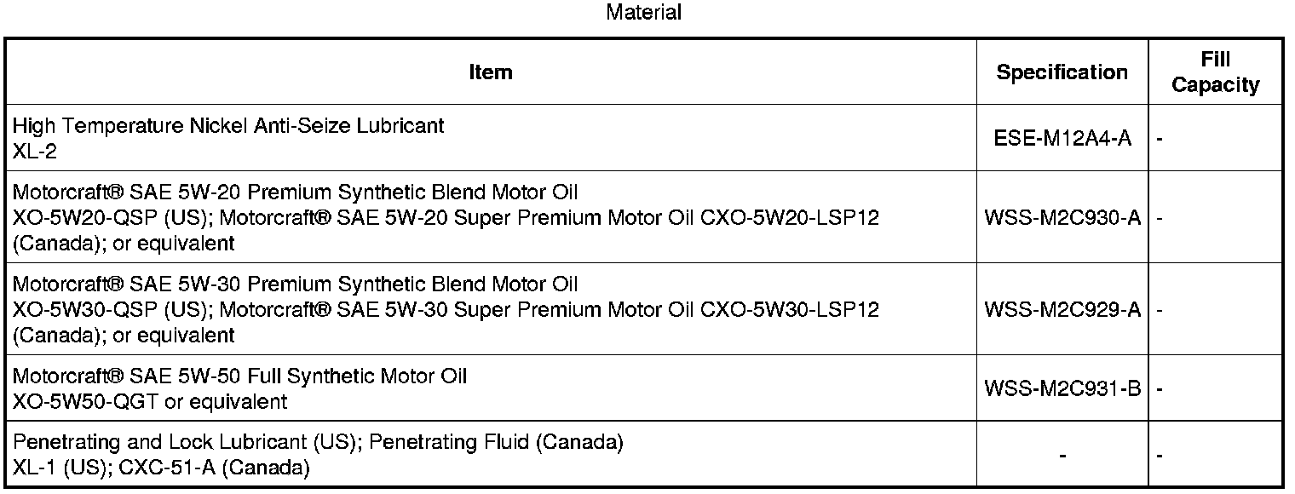Select the Item column header
The width and height of the screenshot is (1295, 494).
click(x=491, y=72)
